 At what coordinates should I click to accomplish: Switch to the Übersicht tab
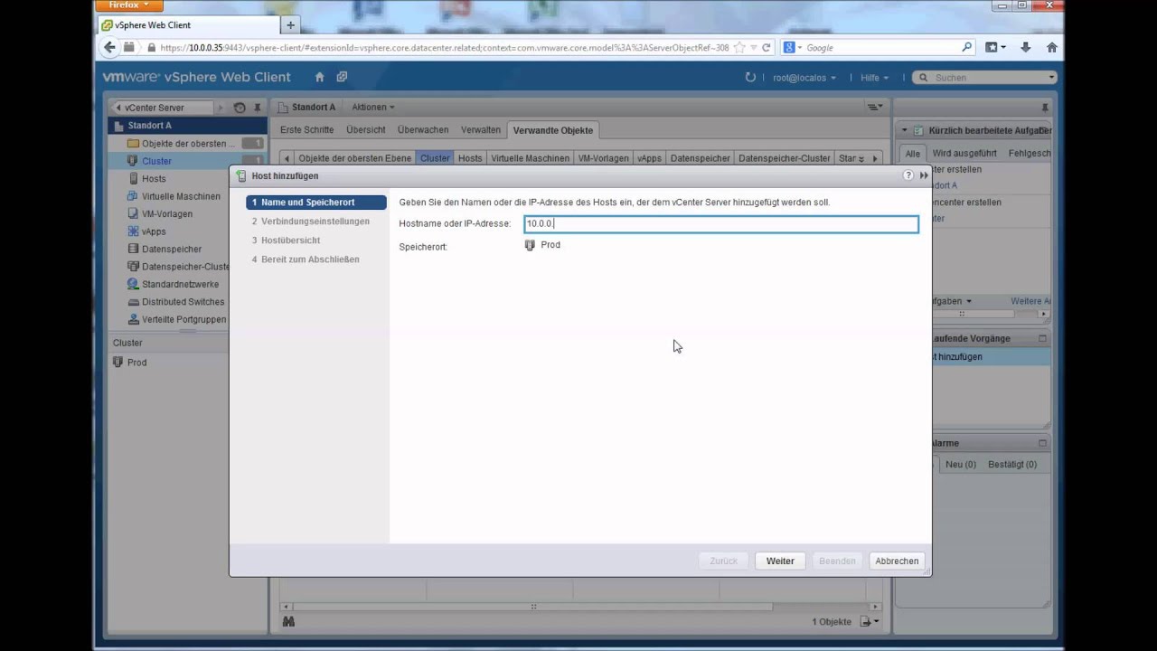click(366, 130)
